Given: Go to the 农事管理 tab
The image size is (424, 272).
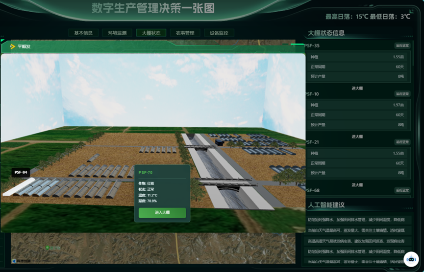Looking at the screenshot, I should (x=185, y=33).
